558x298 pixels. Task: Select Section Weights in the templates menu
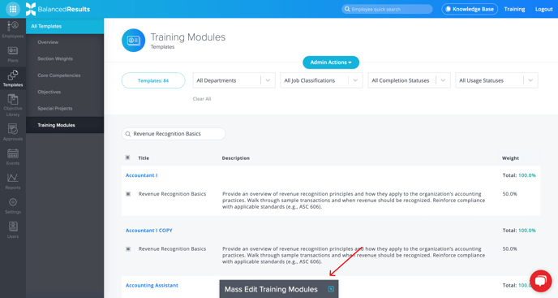pyautogui.click(x=55, y=58)
